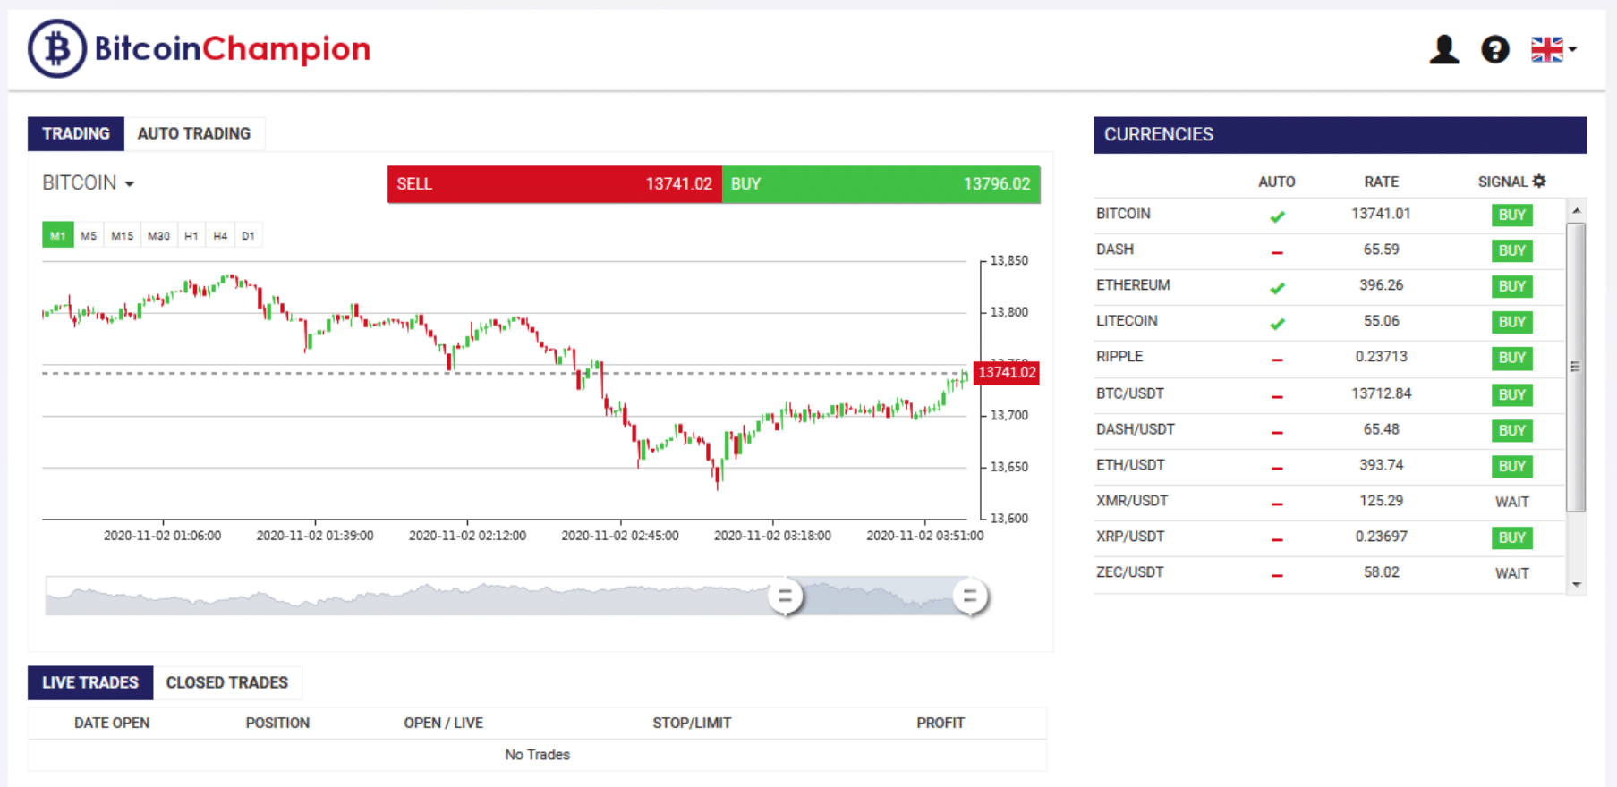Image resolution: width=1617 pixels, height=787 pixels.
Task: Select the M5 chart timeframe
Action: click(89, 235)
